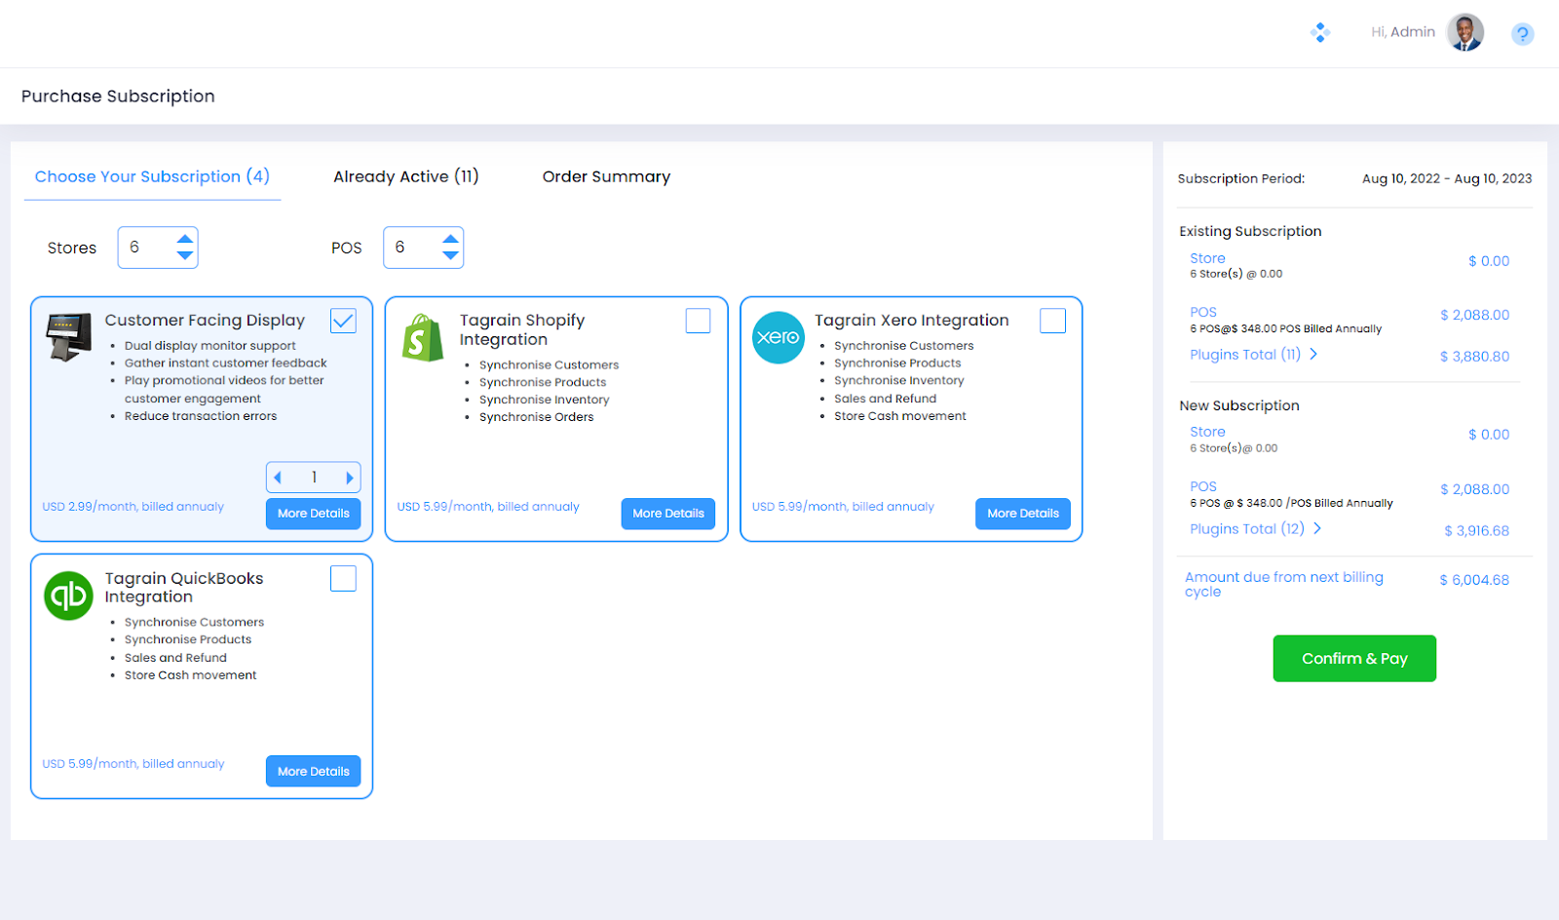This screenshot has height=920, width=1559.
Task: Click the Customer Facing Display device image
Action: coord(68,337)
